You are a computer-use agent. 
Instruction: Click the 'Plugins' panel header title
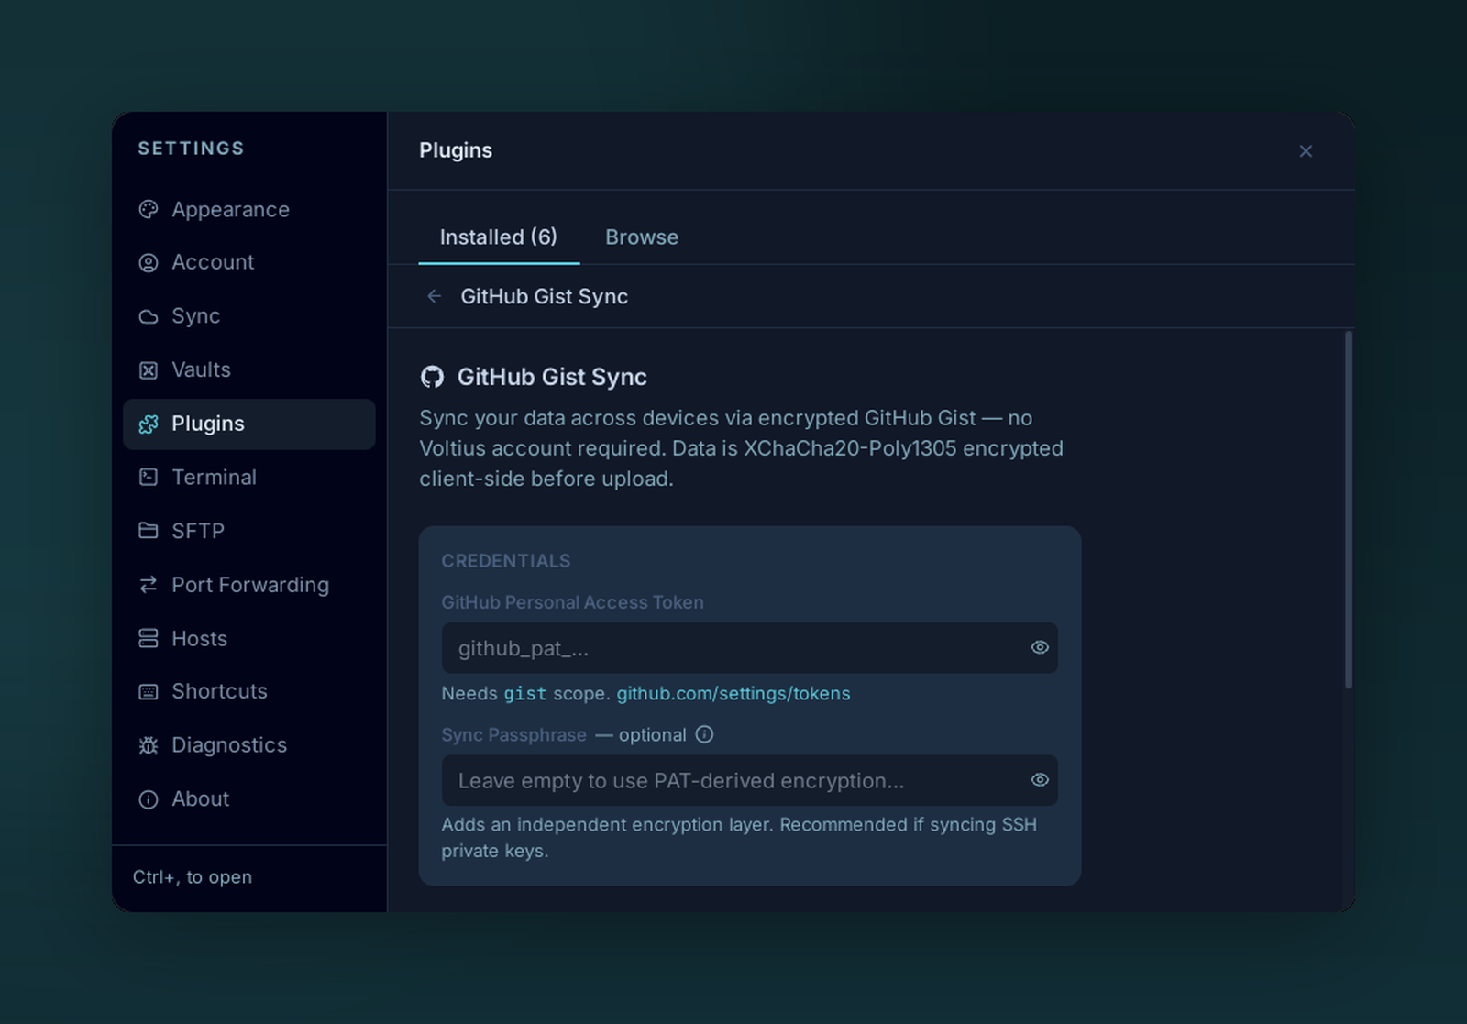pos(456,150)
